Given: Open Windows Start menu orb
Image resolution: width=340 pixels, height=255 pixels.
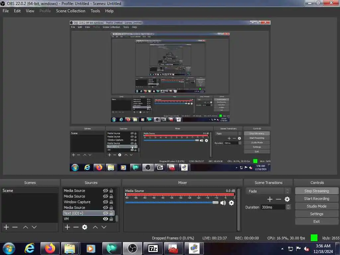Looking at the screenshot, I should coord(9,248).
